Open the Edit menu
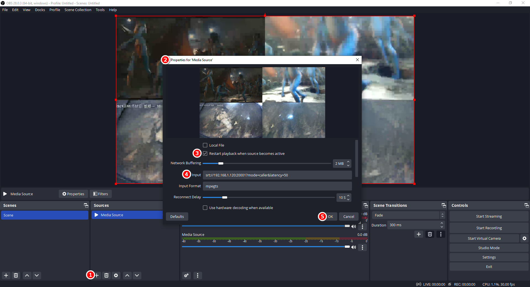 [15, 10]
